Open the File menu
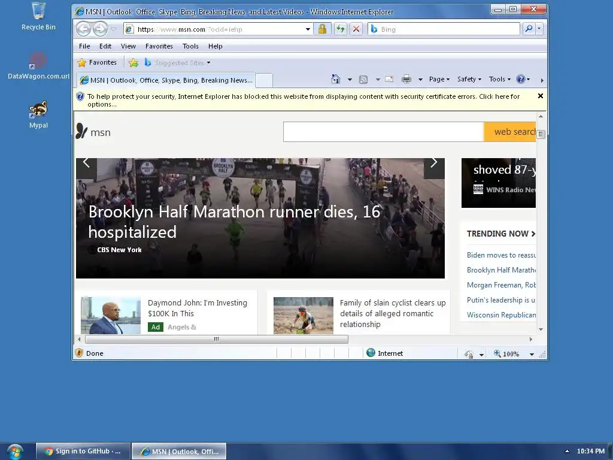 pyautogui.click(x=84, y=46)
